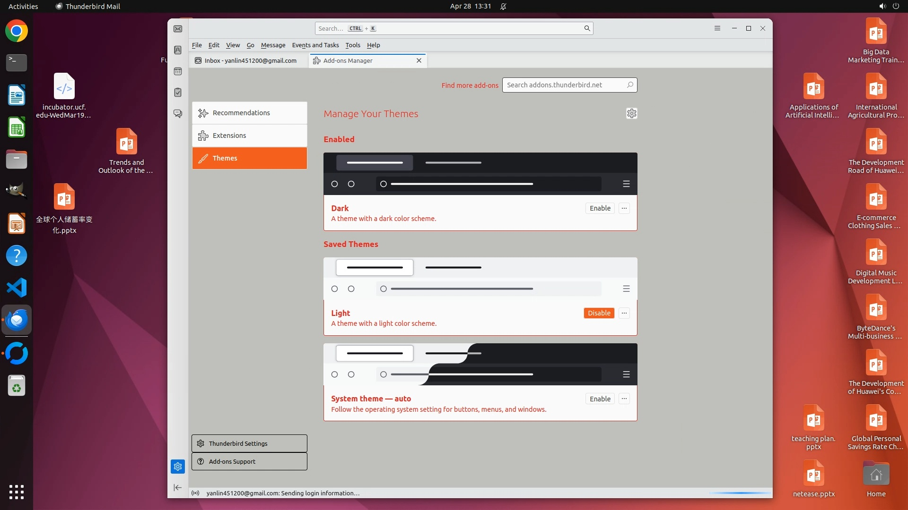The height and width of the screenshot is (510, 908).
Task: Open more options for Dark theme
Action: (x=624, y=208)
